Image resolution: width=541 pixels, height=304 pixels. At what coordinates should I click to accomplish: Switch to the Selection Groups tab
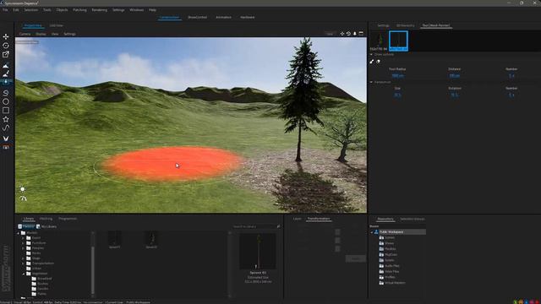click(413, 219)
